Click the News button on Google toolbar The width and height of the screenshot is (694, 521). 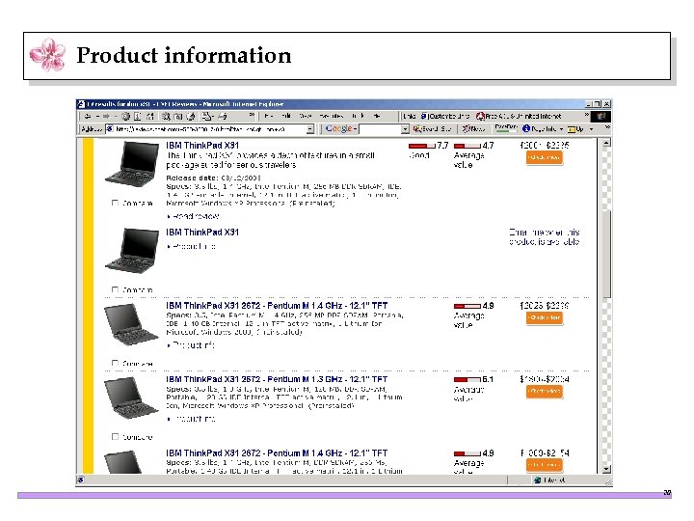click(x=473, y=129)
